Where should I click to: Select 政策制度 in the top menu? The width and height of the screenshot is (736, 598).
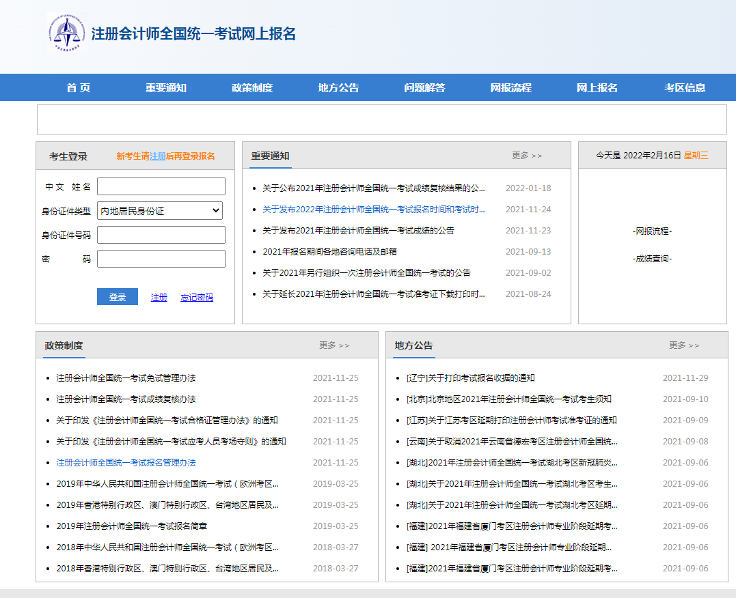pos(251,87)
